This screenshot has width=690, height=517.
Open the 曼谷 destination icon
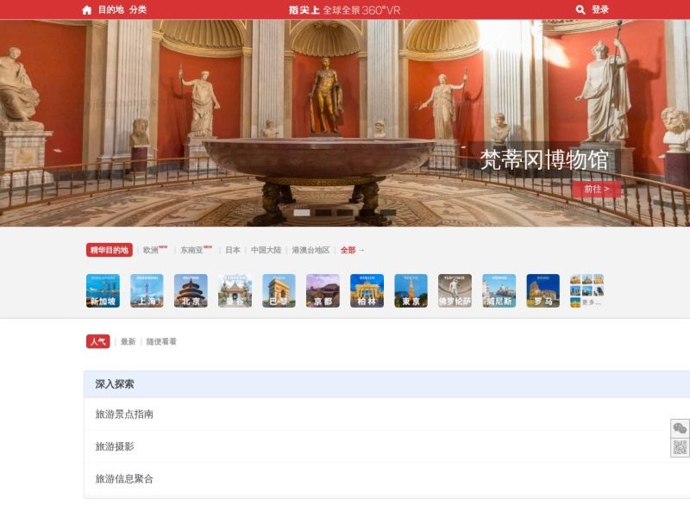(235, 290)
